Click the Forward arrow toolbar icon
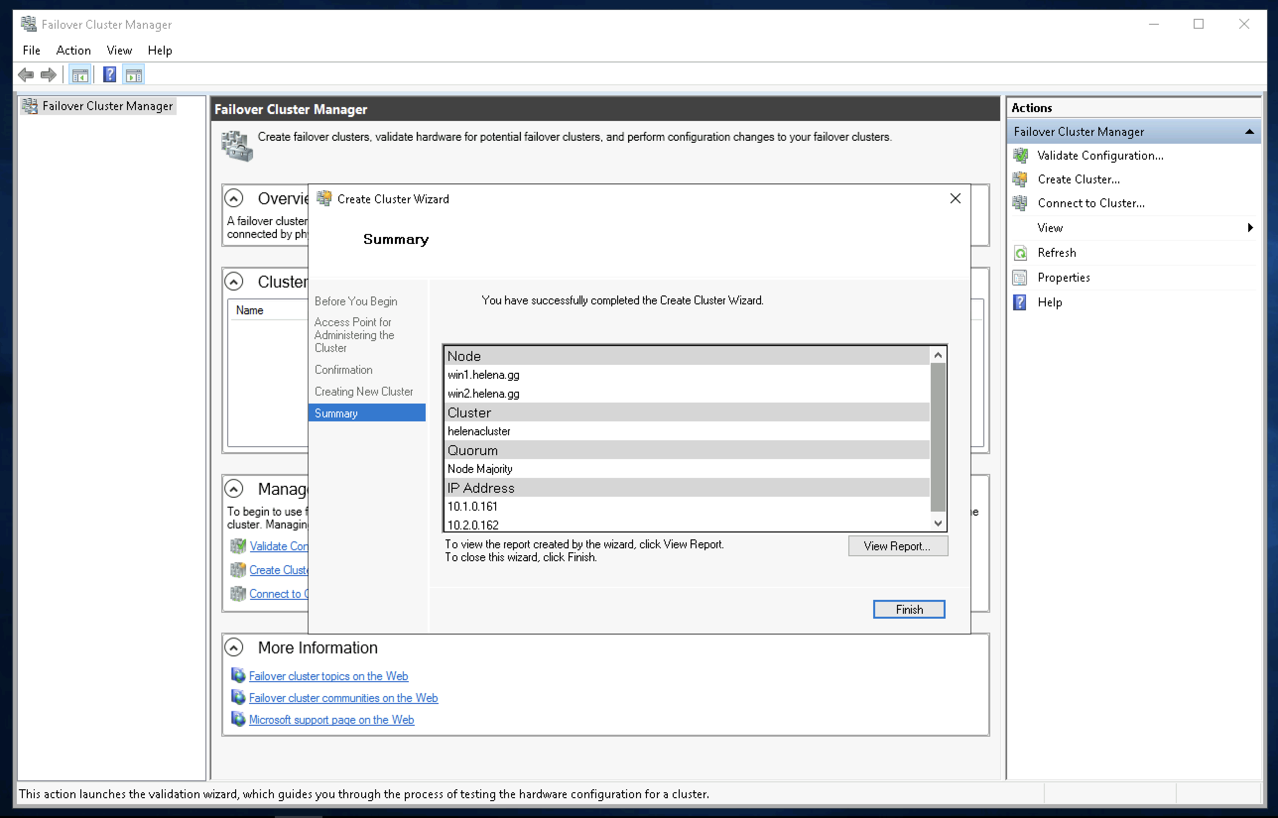1278x818 pixels. [48, 75]
